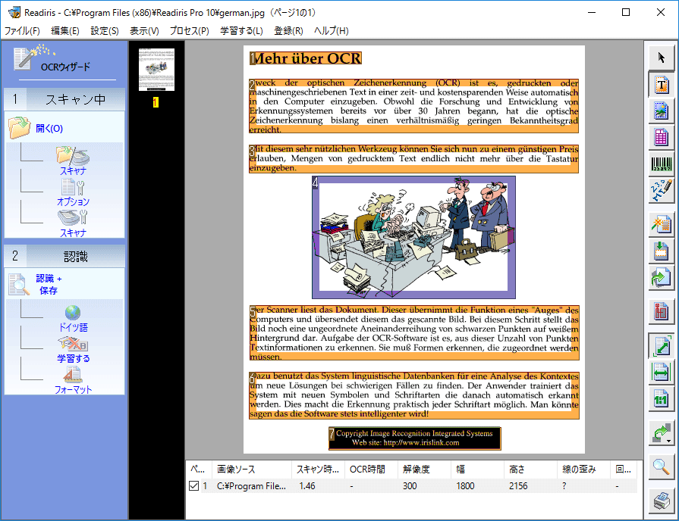Open the 表示(V) menu
The height and width of the screenshot is (521, 679).
[x=144, y=31]
